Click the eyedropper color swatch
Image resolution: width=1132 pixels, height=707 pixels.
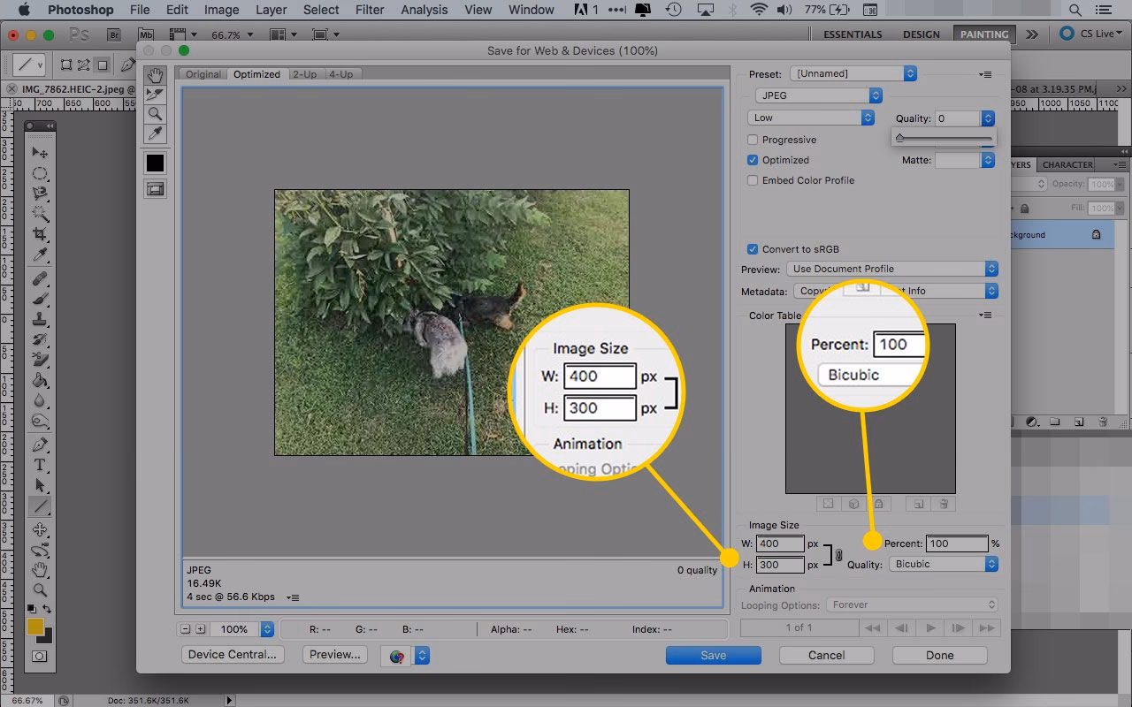(155, 163)
